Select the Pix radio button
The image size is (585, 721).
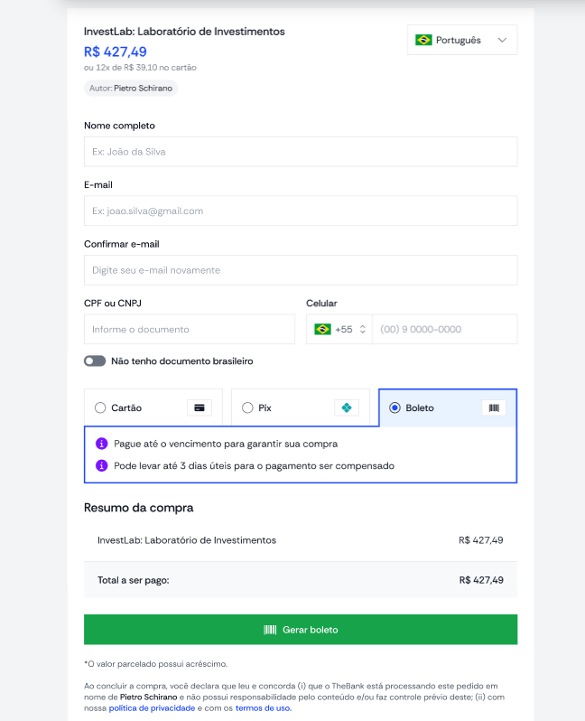click(x=247, y=407)
